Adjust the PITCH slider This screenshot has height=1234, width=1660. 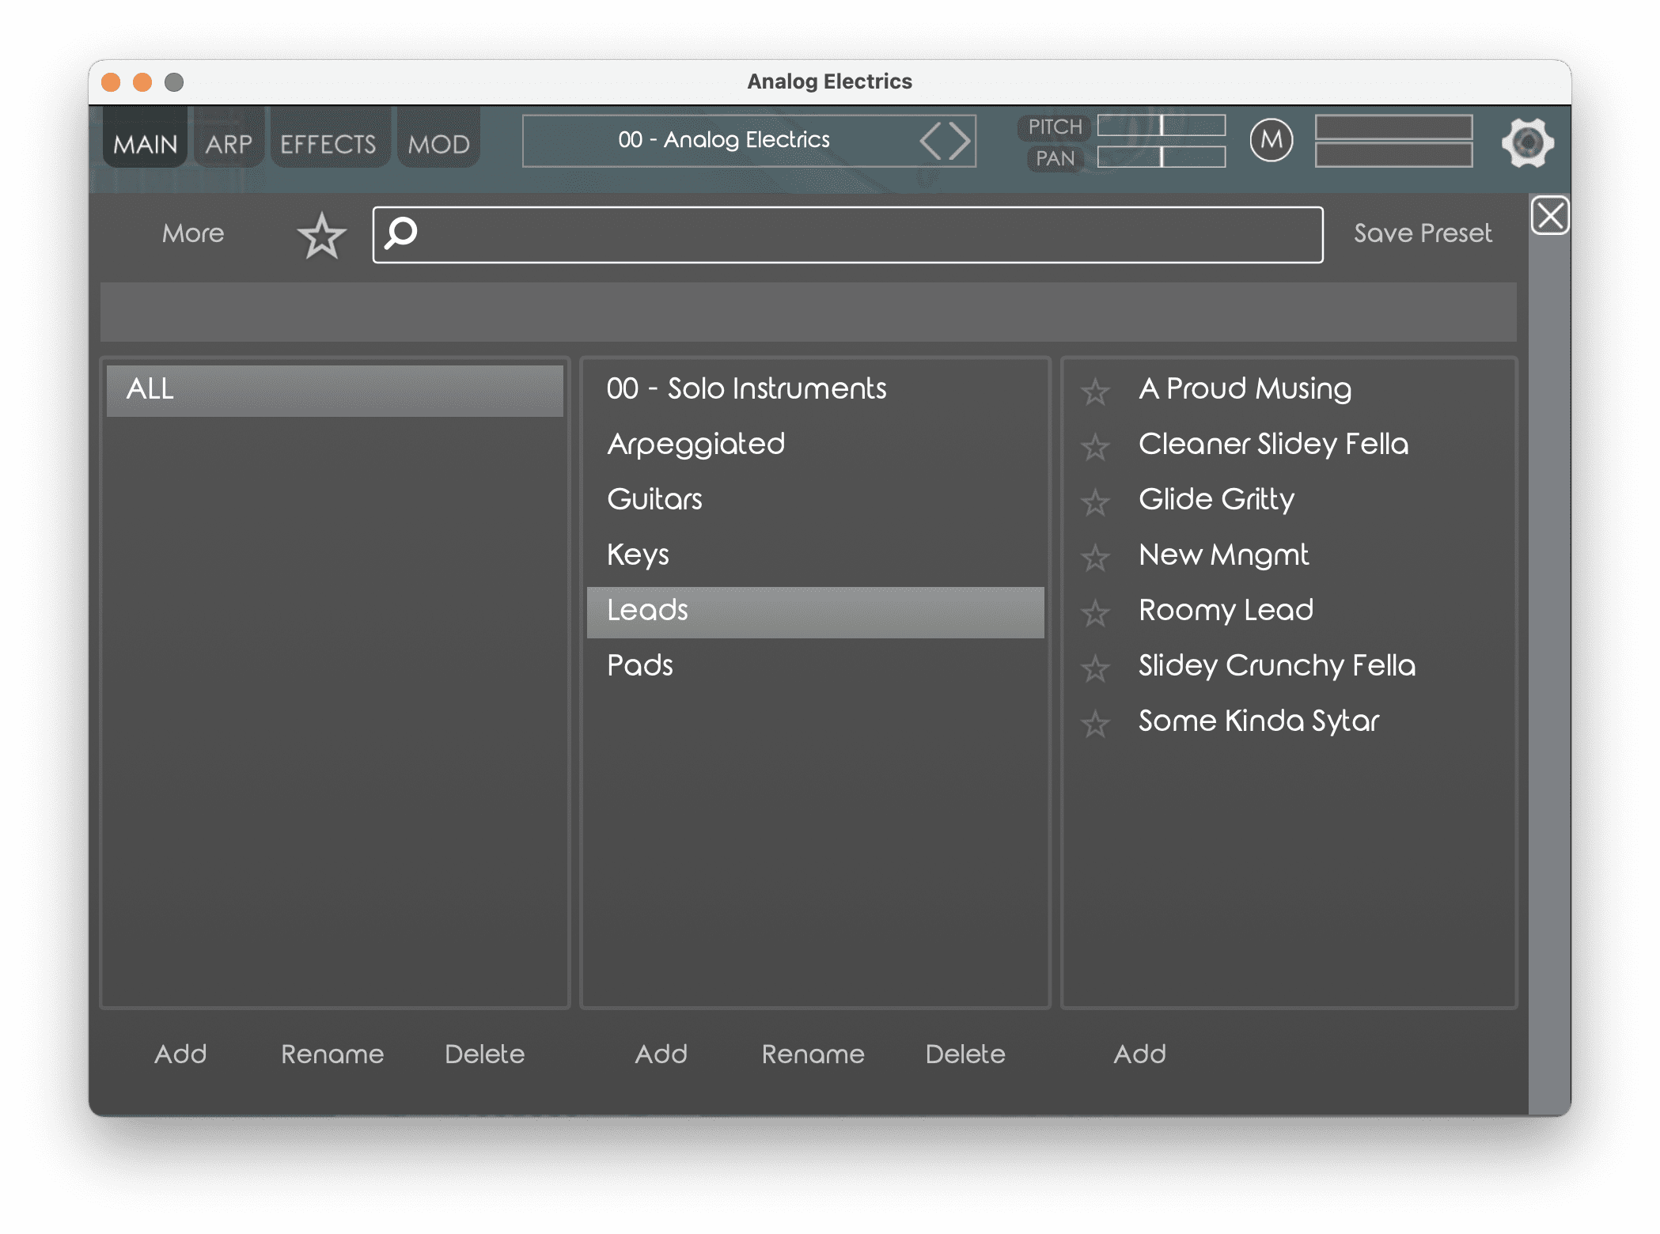pos(1161,126)
